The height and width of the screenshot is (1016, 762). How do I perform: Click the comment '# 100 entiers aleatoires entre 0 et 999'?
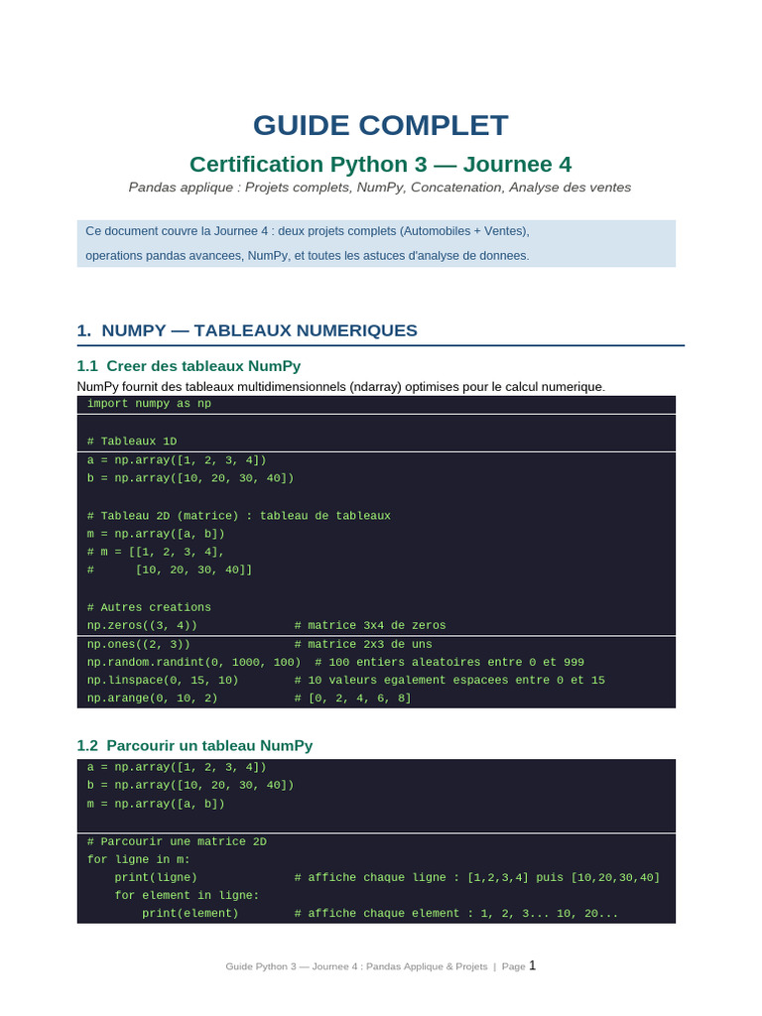(449, 662)
